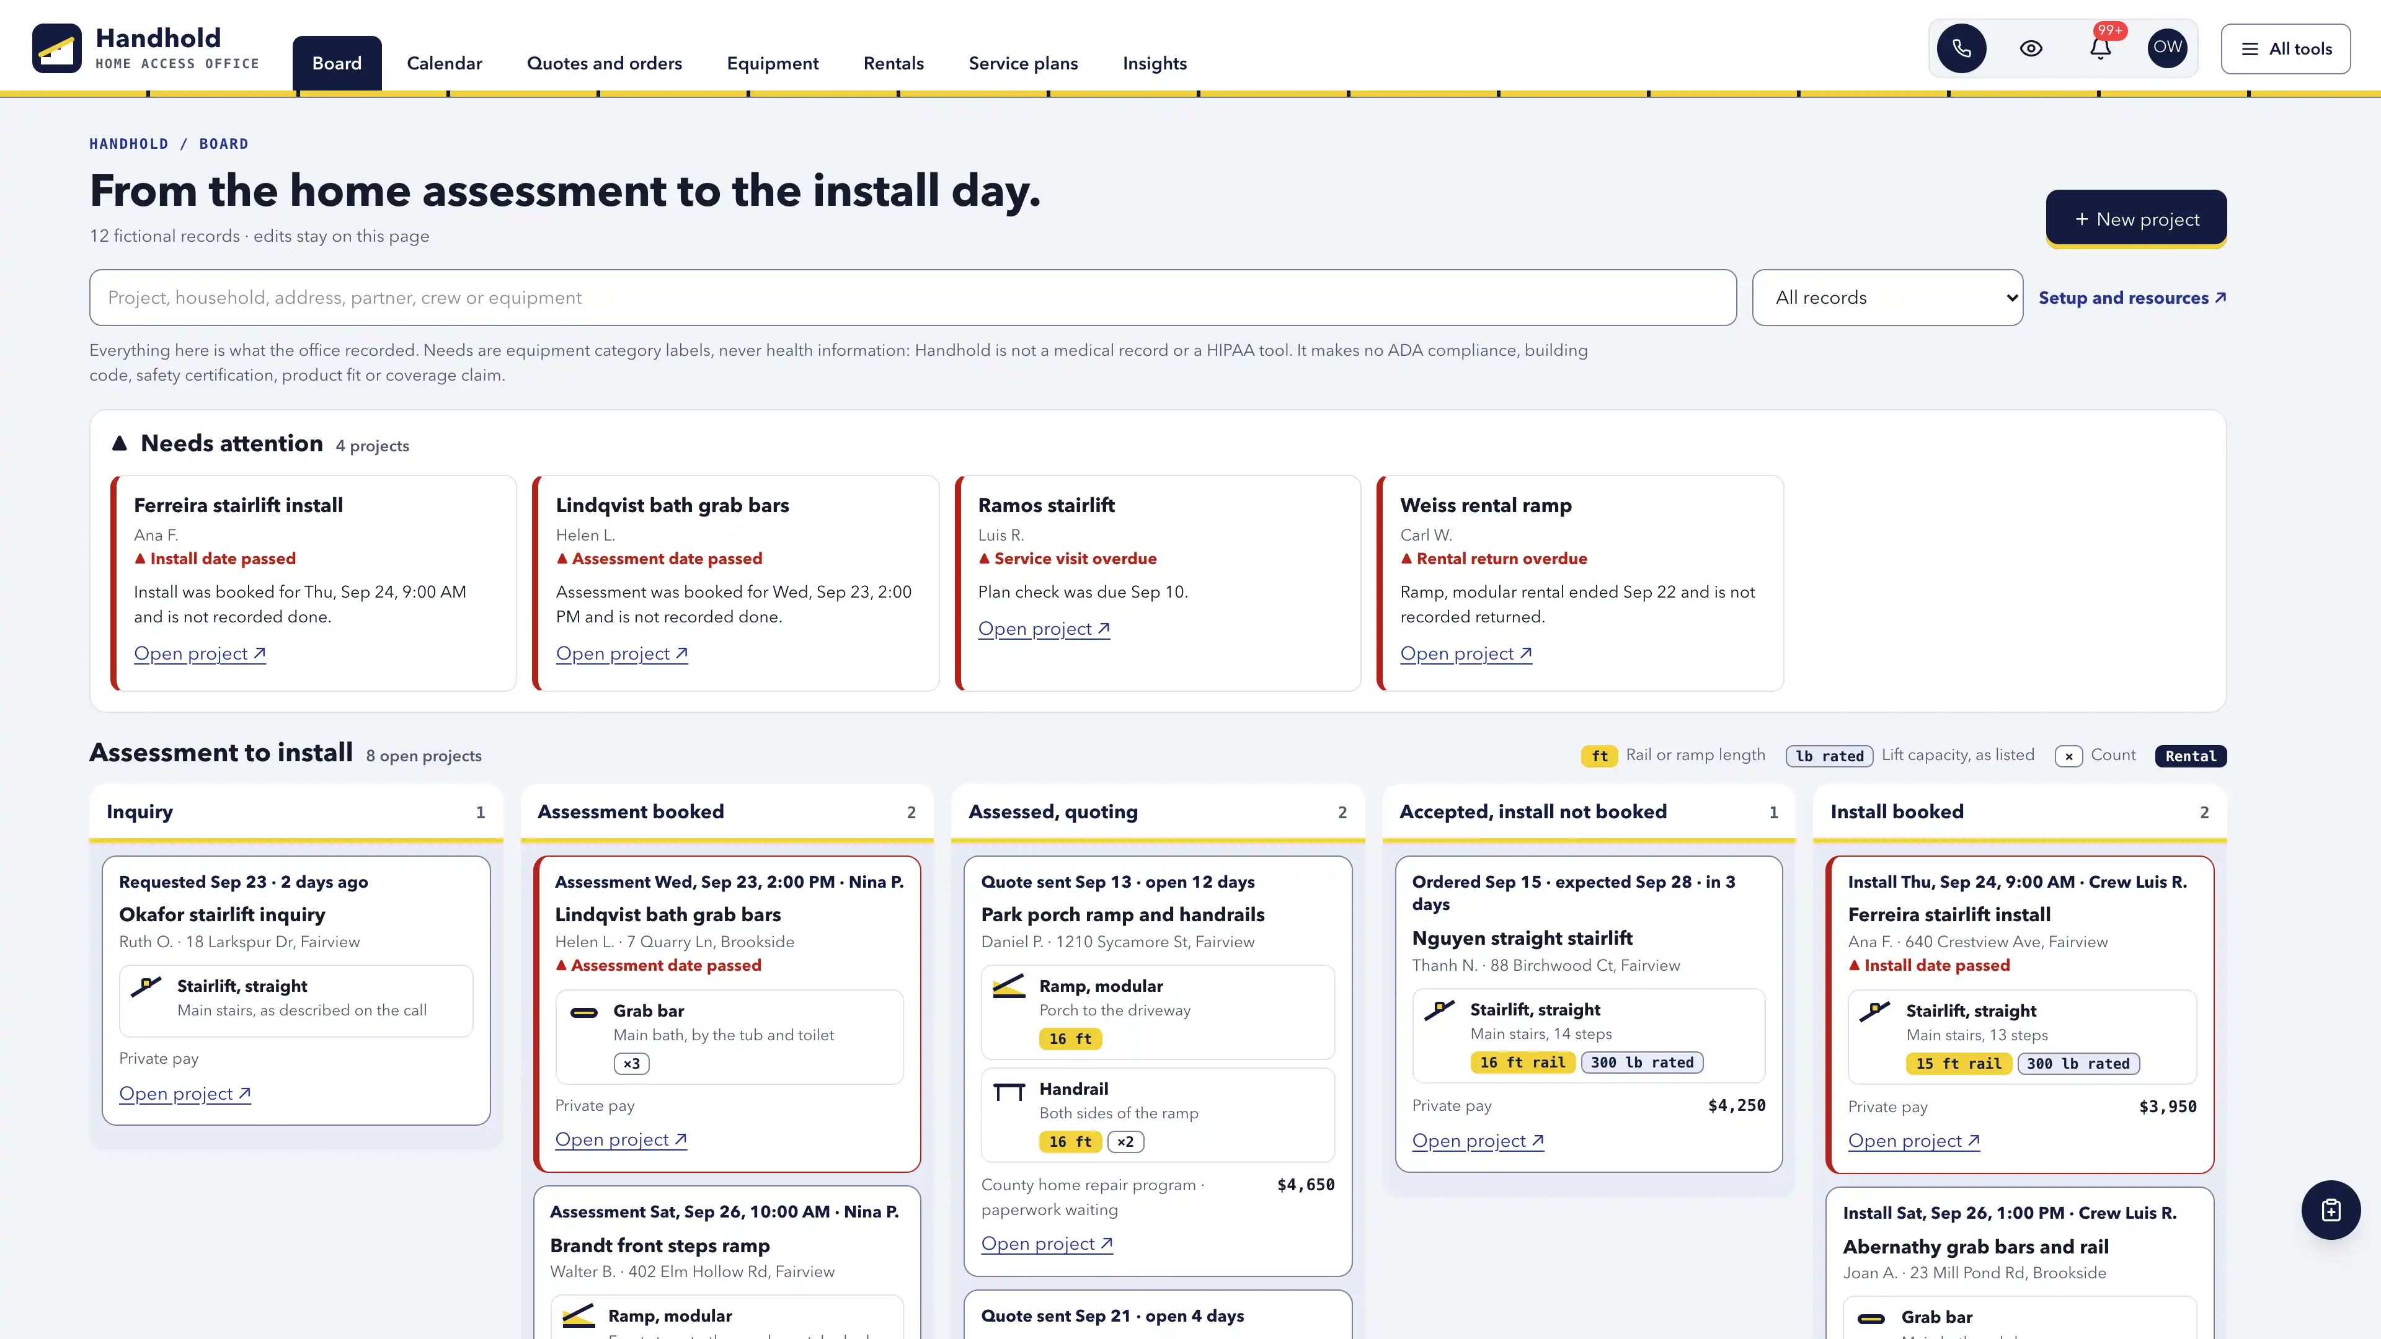Viewport: 2381px width, 1339px height.
Task: Click stairlift icon in Nguyen card
Action: 1439,1010
